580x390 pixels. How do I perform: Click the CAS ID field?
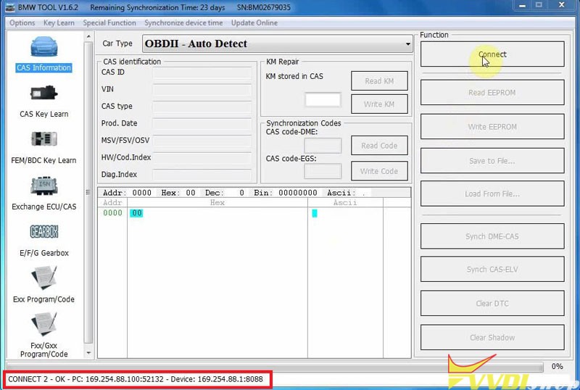click(x=202, y=72)
